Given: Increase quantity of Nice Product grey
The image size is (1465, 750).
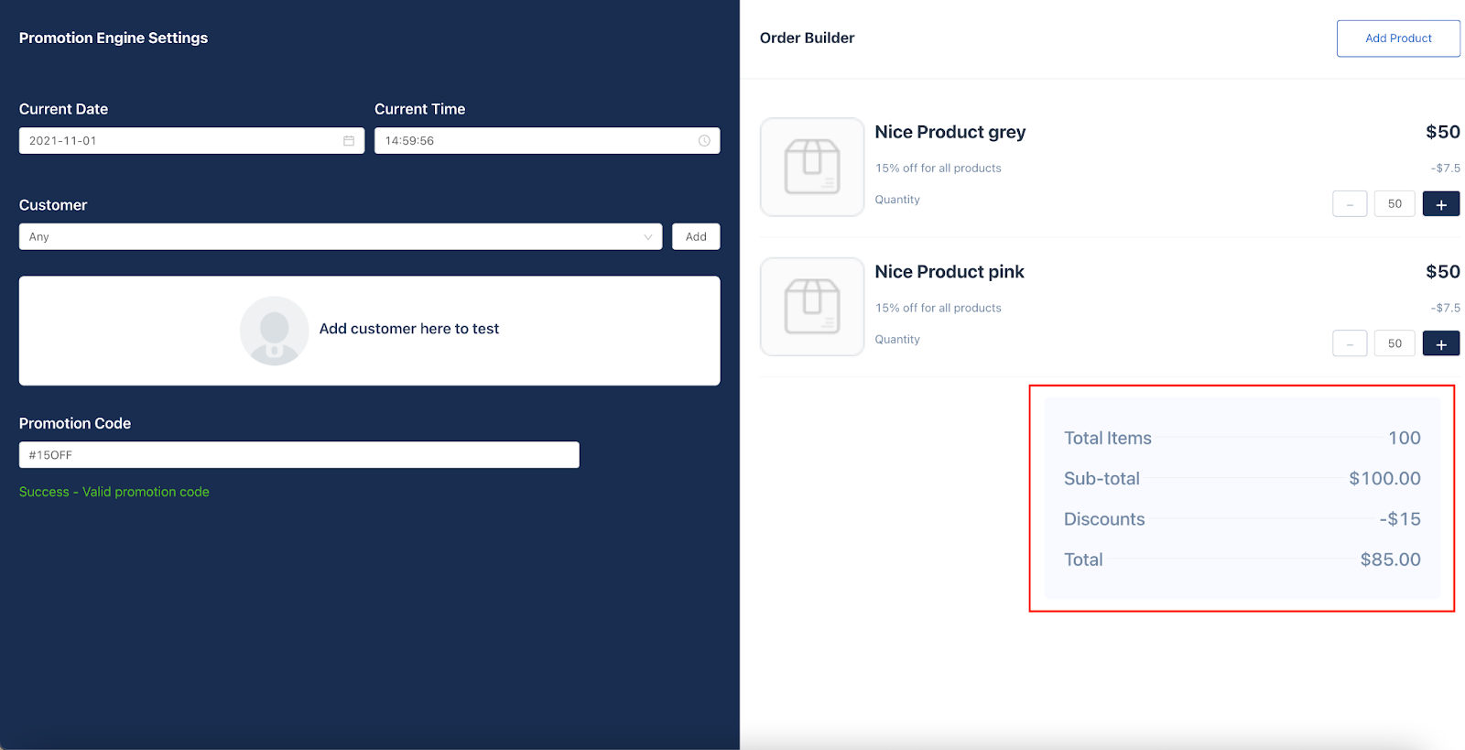Looking at the screenshot, I should click(x=1441, y=204).
